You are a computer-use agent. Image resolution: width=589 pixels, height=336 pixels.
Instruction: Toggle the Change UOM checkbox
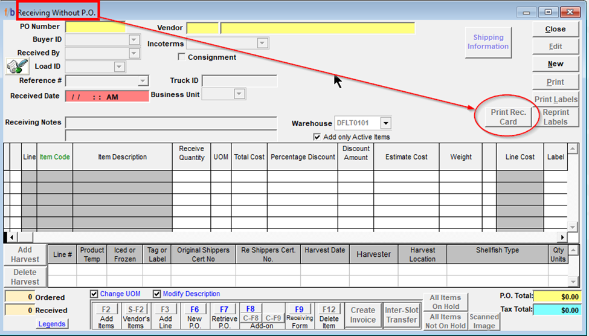coord(94,294)
